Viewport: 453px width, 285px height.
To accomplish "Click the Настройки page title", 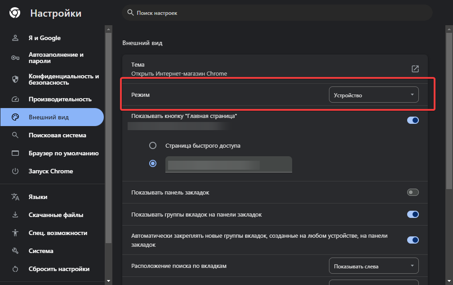I will coord(56,14).
